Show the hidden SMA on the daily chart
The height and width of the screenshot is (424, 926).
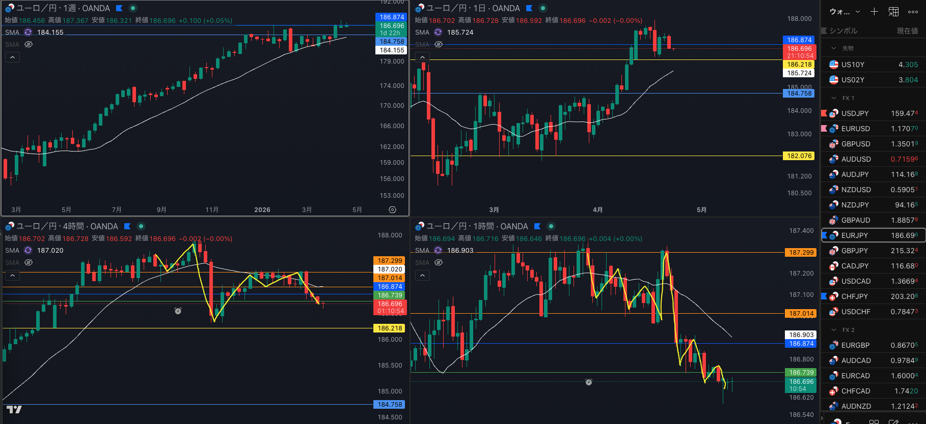click(439, 44)
